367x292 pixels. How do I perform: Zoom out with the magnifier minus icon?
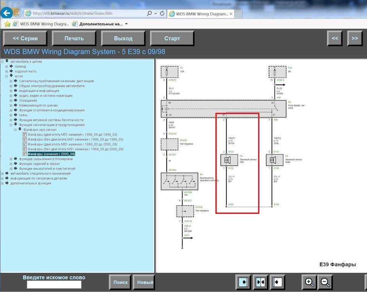[325, 282]
